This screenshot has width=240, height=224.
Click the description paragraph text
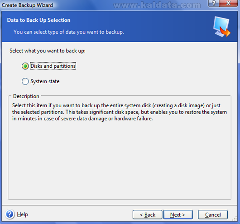pyautogui.click(x=120, y=112)
